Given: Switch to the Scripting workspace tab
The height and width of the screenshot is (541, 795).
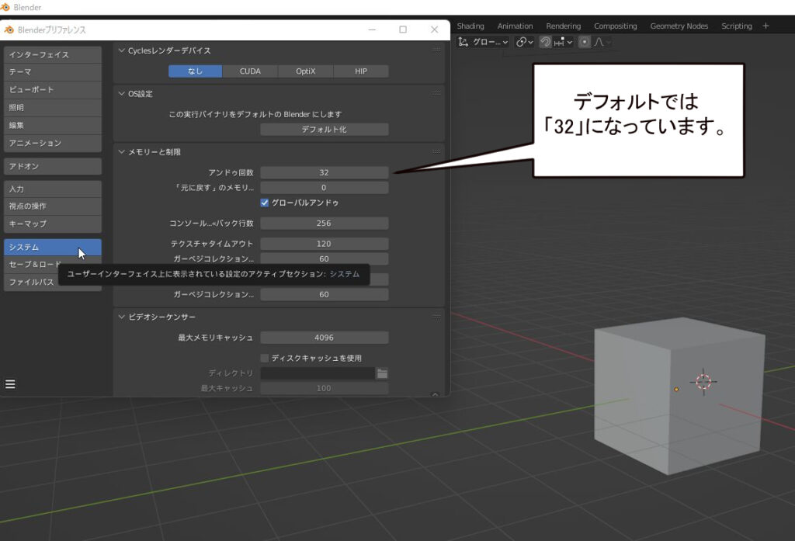Looking at the screenshot, I should [737, 26].
